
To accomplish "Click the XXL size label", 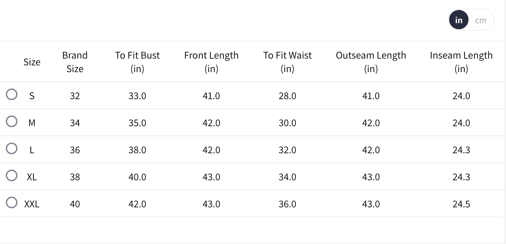I will 32,204.
